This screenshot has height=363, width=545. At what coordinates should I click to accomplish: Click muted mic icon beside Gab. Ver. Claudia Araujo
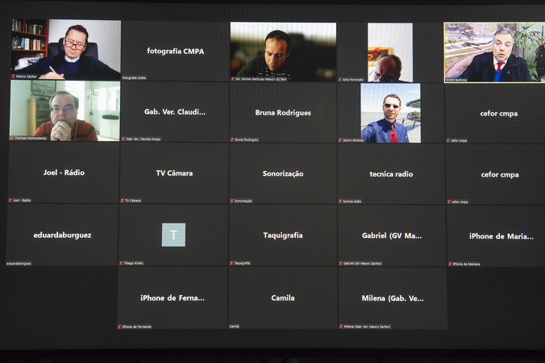pyautogui.click(x=123, y=139)
